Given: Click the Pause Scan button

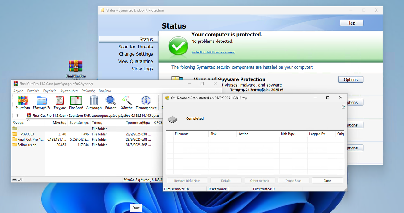Looking at the screenshot, I should [x=294, y=181].
